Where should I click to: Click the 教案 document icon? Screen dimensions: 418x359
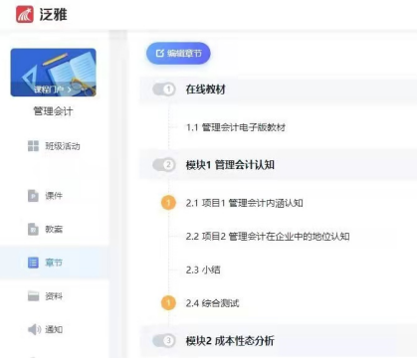(33, 229)
